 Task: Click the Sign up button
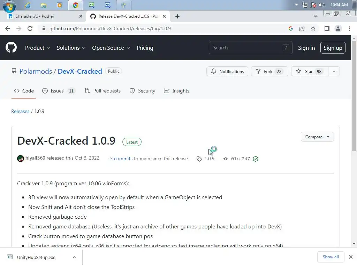coord(333,48)
